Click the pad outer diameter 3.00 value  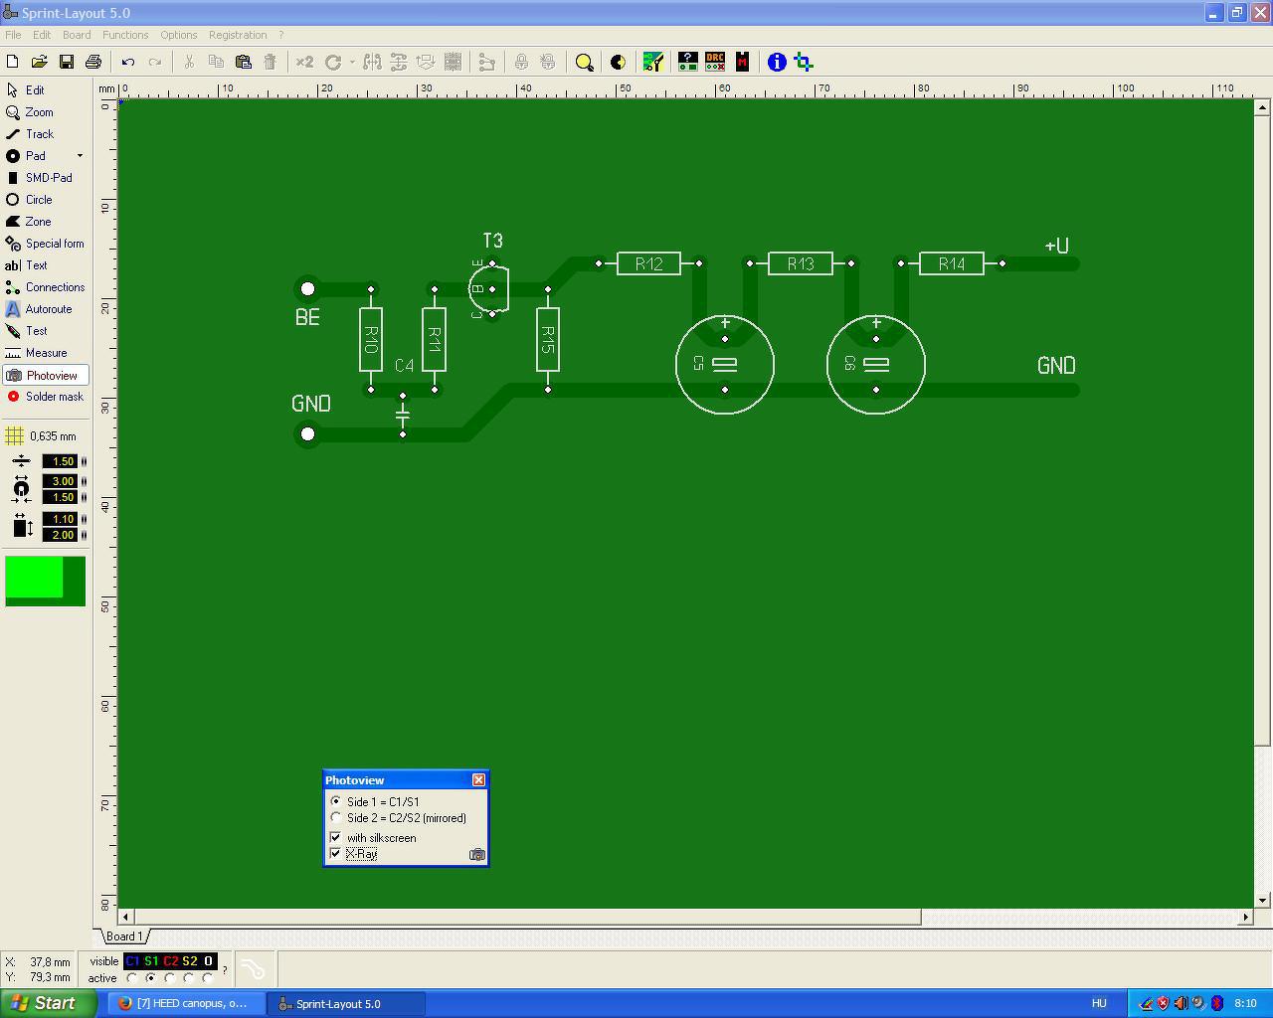point(60,481)
